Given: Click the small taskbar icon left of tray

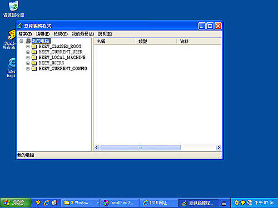Looking at the screenshot, I should tap(224, 204).
